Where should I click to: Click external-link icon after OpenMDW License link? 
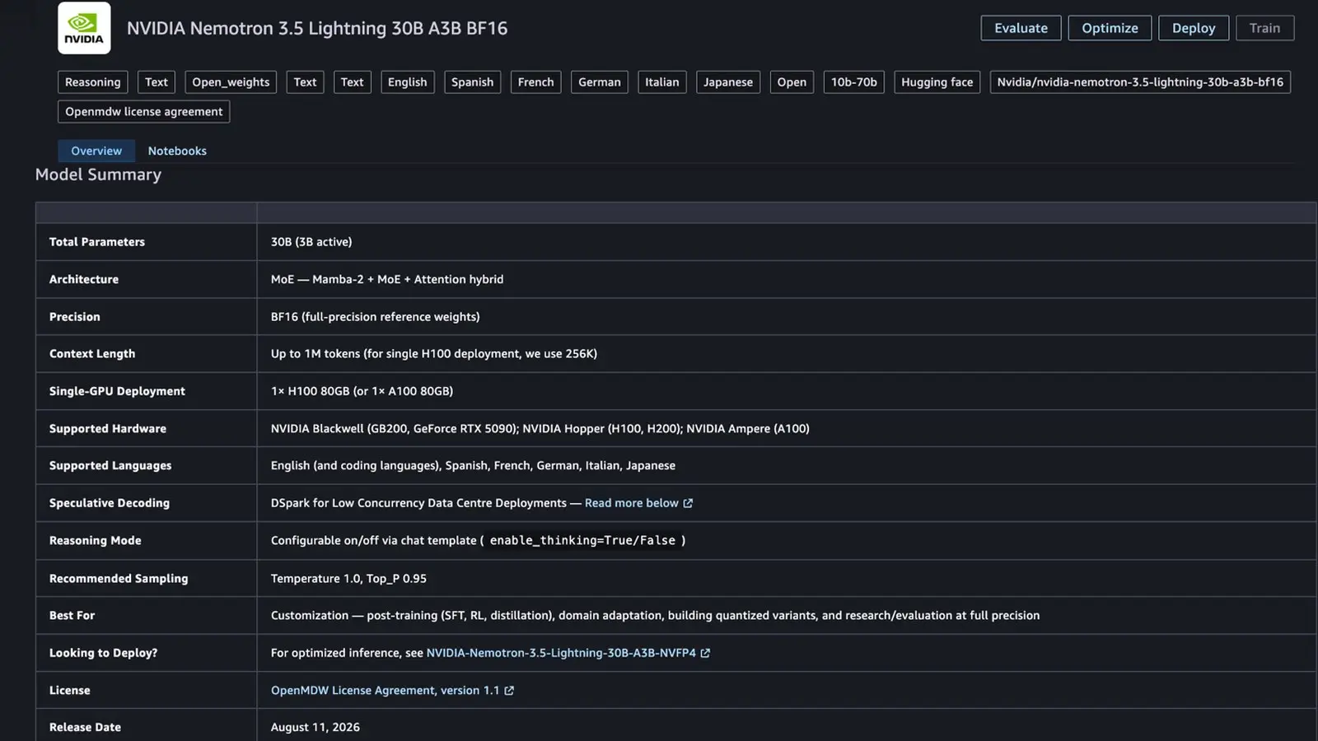click(509, 691)
